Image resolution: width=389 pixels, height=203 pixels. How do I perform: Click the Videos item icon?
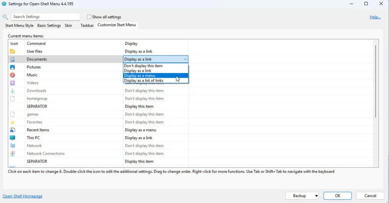click(x=13, y=83)
